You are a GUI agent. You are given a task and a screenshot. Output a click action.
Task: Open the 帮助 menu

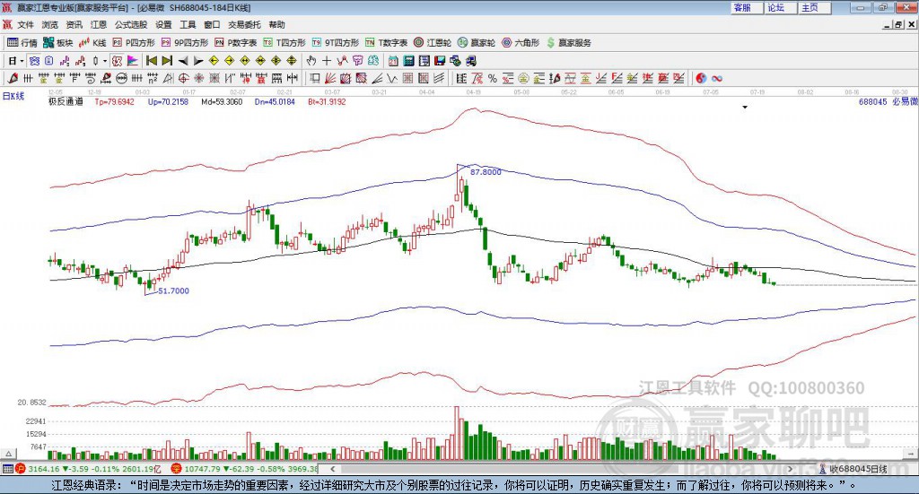coord(276,24)
